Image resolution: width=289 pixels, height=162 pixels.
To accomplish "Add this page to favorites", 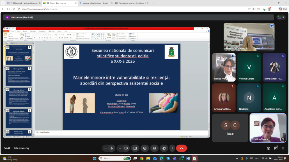I will pyautogui.click(x=249, y=9).
